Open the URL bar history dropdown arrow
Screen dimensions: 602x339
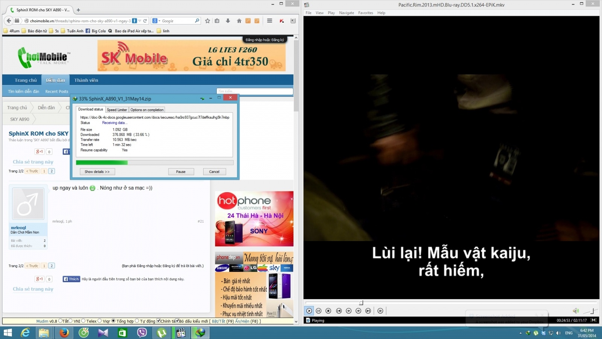pos(140,21)
